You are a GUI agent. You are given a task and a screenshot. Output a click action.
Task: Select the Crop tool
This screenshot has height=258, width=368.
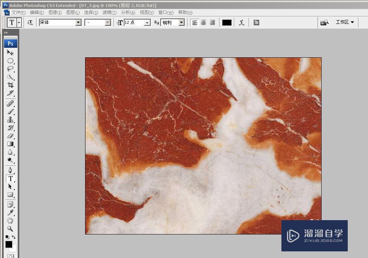tap(10, 85)
